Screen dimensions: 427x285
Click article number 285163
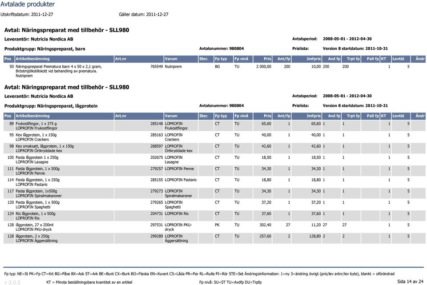pos(157,135)
